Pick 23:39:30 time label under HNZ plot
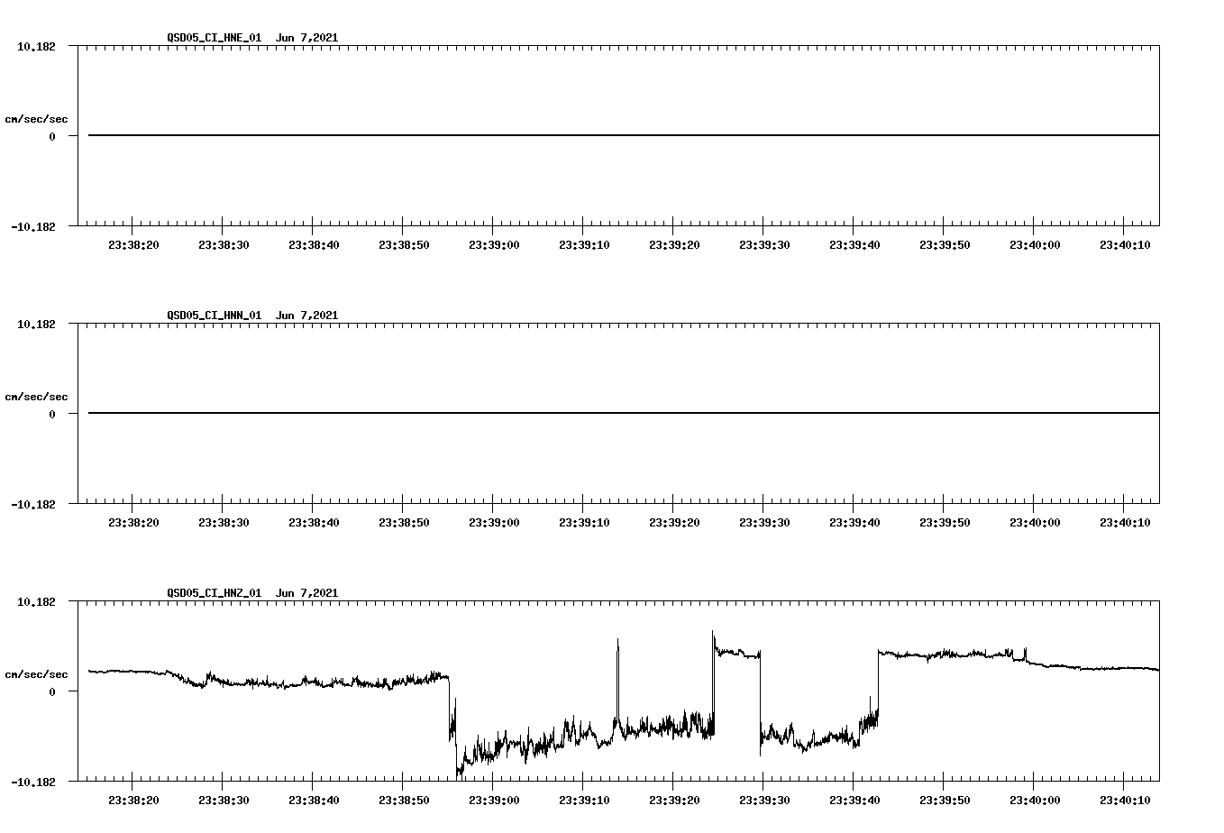 click(764, 801)
